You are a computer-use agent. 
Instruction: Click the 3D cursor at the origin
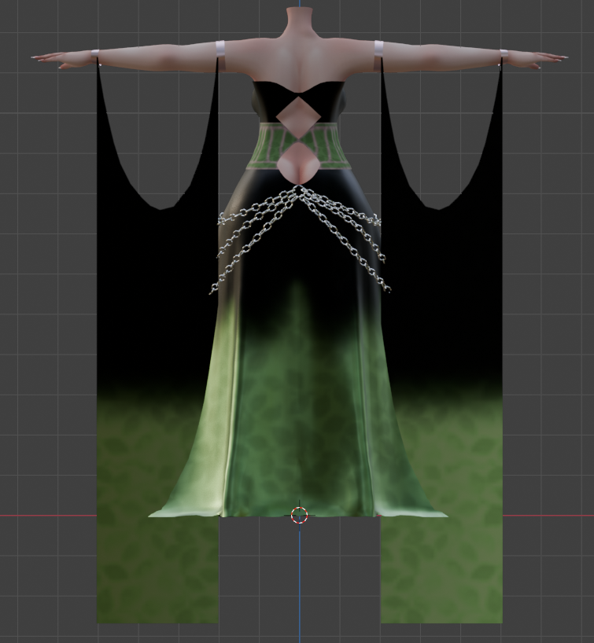coord(299,515)
